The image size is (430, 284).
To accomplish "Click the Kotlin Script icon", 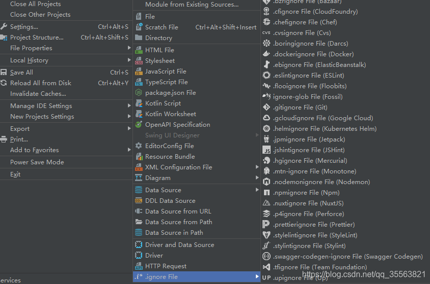I will coord(139,103).
